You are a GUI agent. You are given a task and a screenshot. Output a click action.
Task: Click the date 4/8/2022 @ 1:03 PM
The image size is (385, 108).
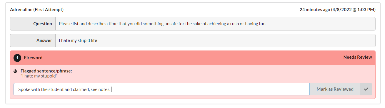tap(353, 10)
